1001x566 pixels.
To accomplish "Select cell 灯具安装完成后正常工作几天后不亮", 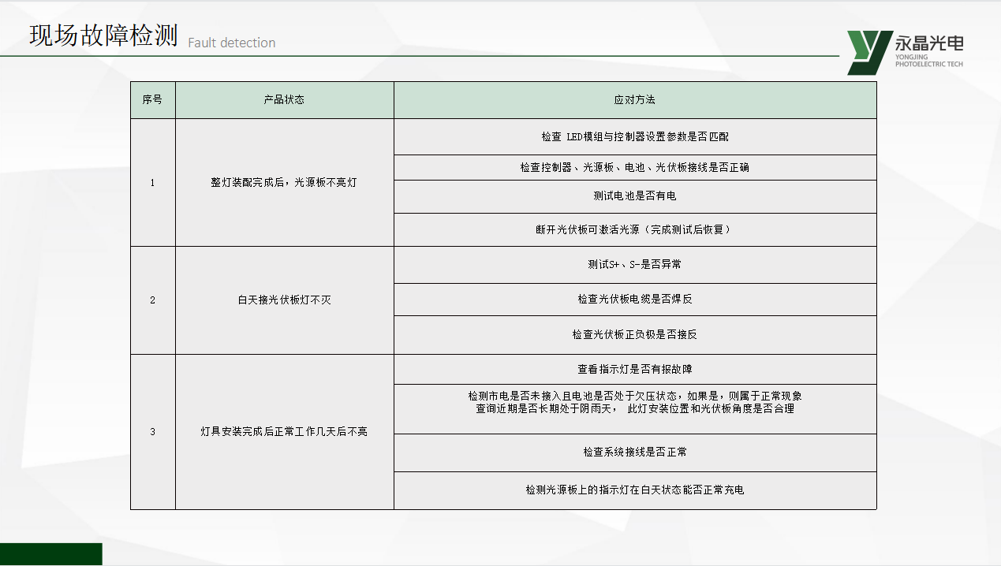I will 284,432.
